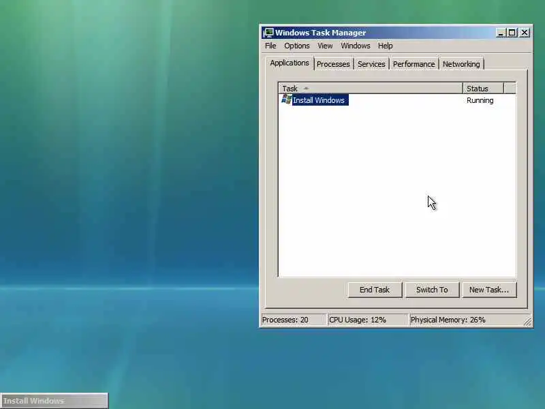Sort by the Status column header
545x409 pixels.
[x=483, y=89]
